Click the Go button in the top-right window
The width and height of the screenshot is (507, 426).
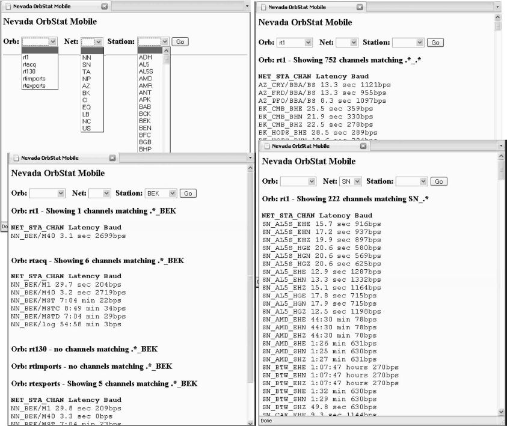click(x=435, y=43)
